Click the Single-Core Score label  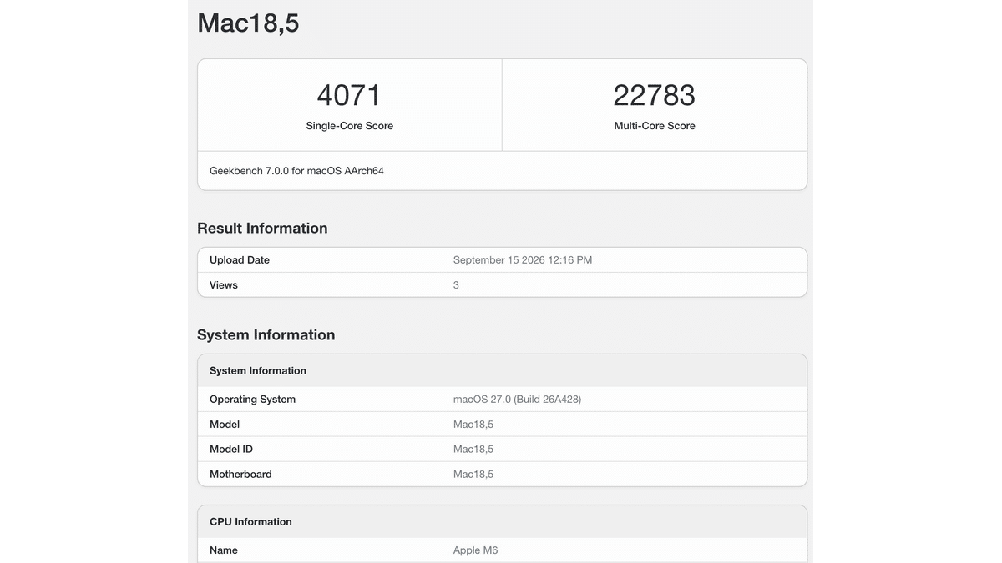click(x=349, y=126)
